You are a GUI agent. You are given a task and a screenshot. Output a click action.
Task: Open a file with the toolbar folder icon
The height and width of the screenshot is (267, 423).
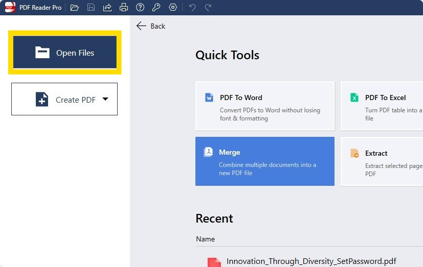point(75,8)
